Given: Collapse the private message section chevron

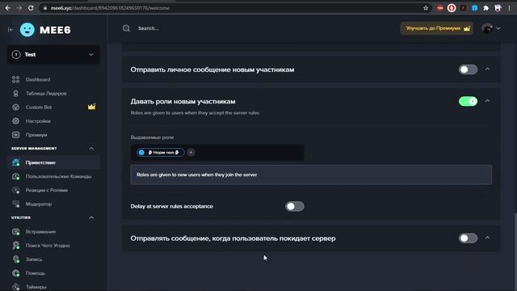Looking at the screenshot, I should pyautogui.click(x=487, y=70).
